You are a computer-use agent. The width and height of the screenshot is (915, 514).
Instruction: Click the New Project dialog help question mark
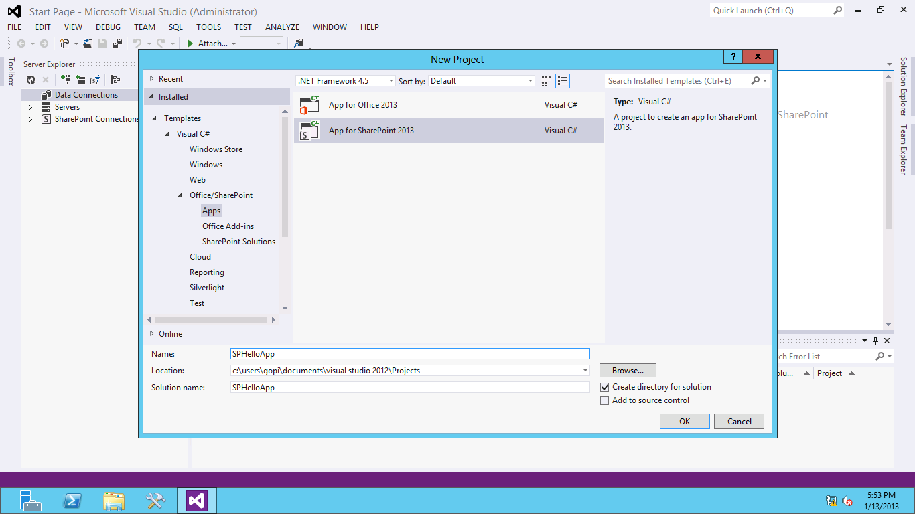[733, 57]
